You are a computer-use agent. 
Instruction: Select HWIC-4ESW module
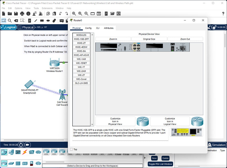point(81,47)
